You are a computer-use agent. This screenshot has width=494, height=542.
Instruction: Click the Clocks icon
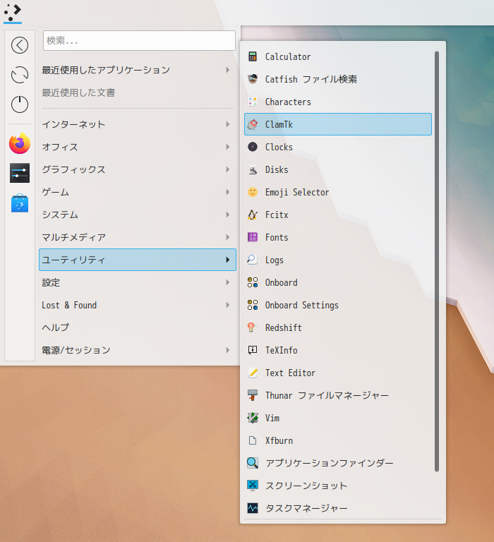(x=253, y=147)
